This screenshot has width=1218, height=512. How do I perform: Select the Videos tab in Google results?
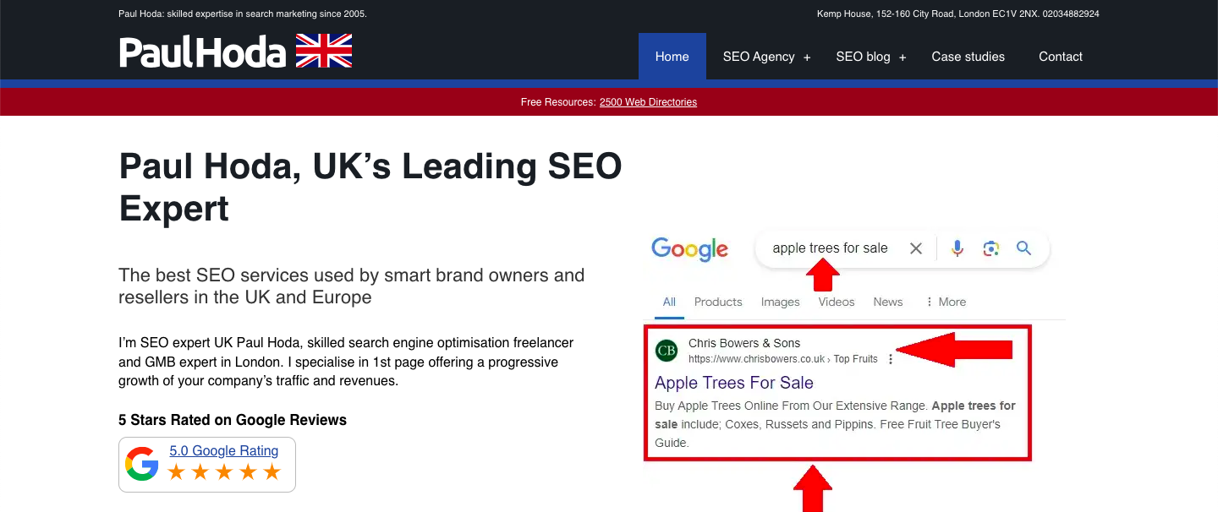pos(837,302)
